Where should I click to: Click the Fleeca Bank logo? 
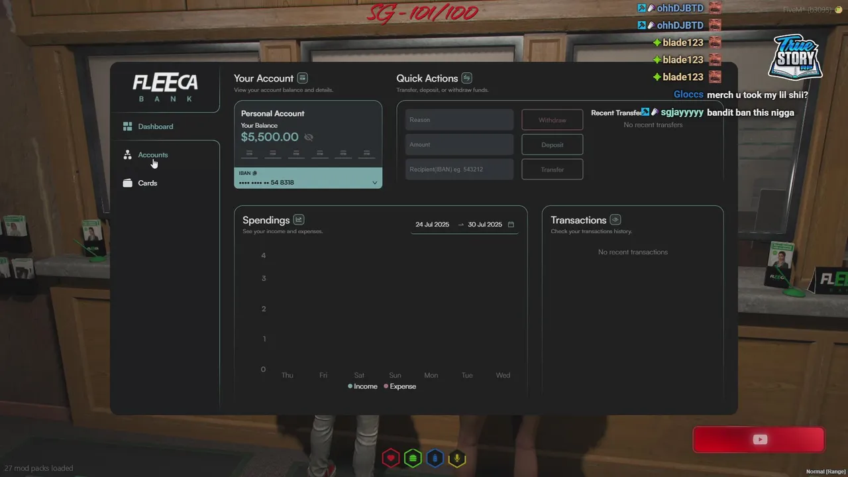(165, 88)
